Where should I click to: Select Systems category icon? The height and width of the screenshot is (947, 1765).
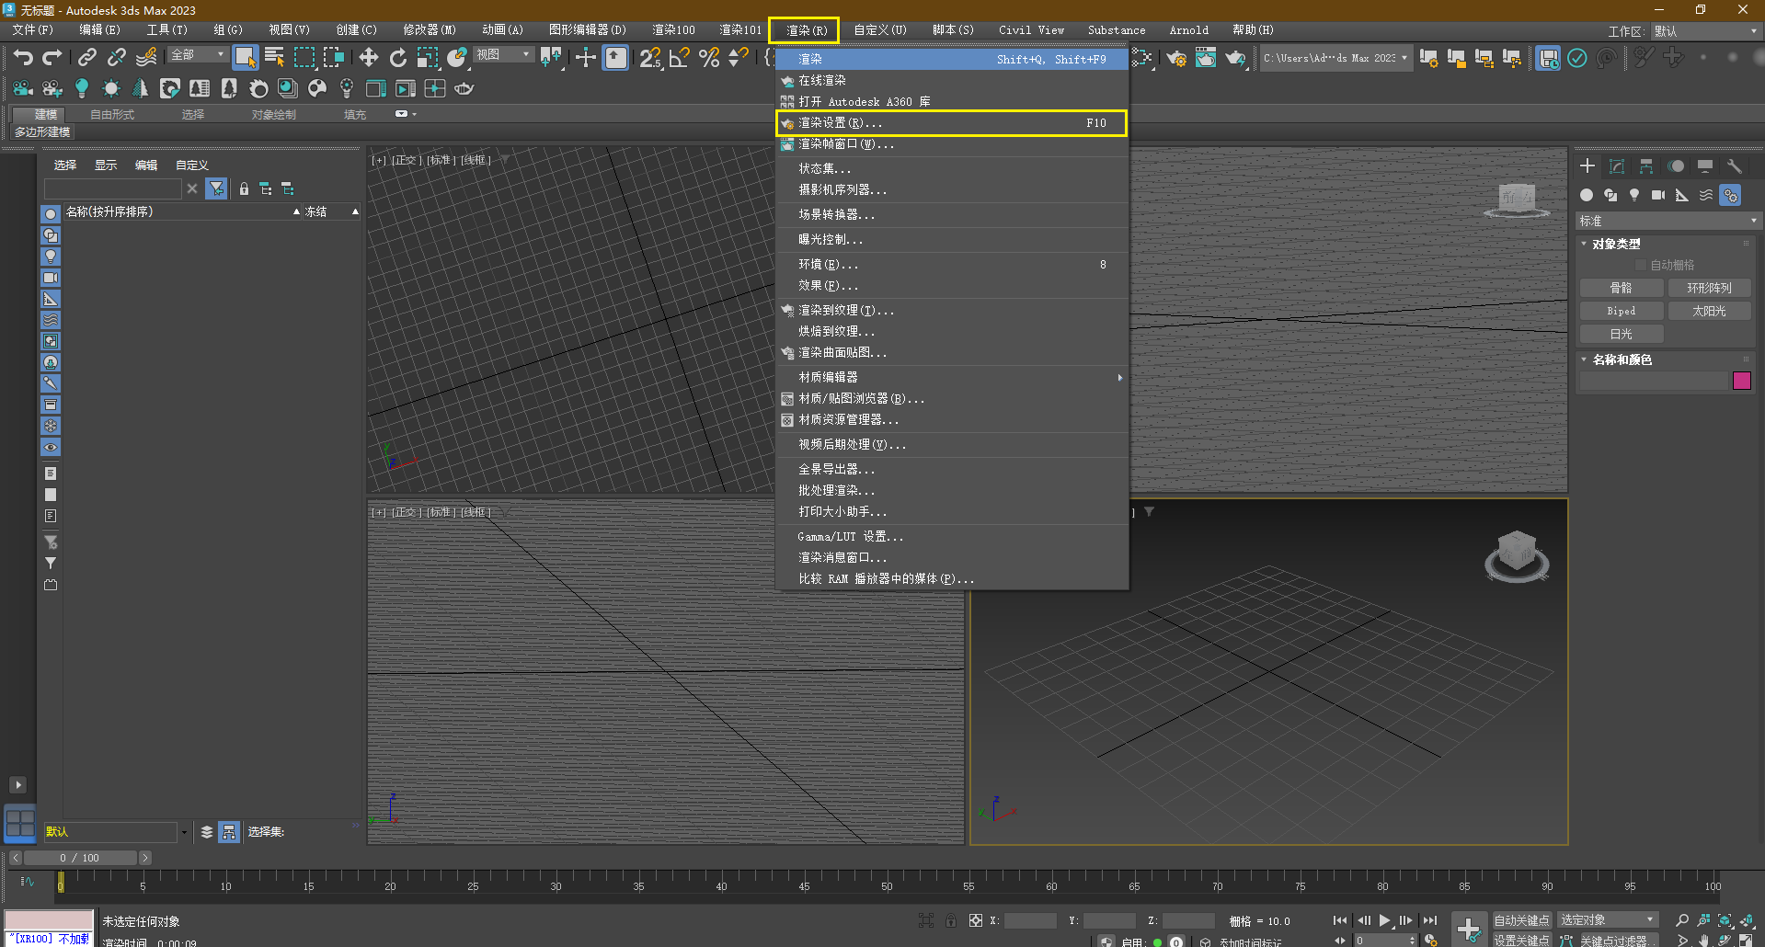1731,195
